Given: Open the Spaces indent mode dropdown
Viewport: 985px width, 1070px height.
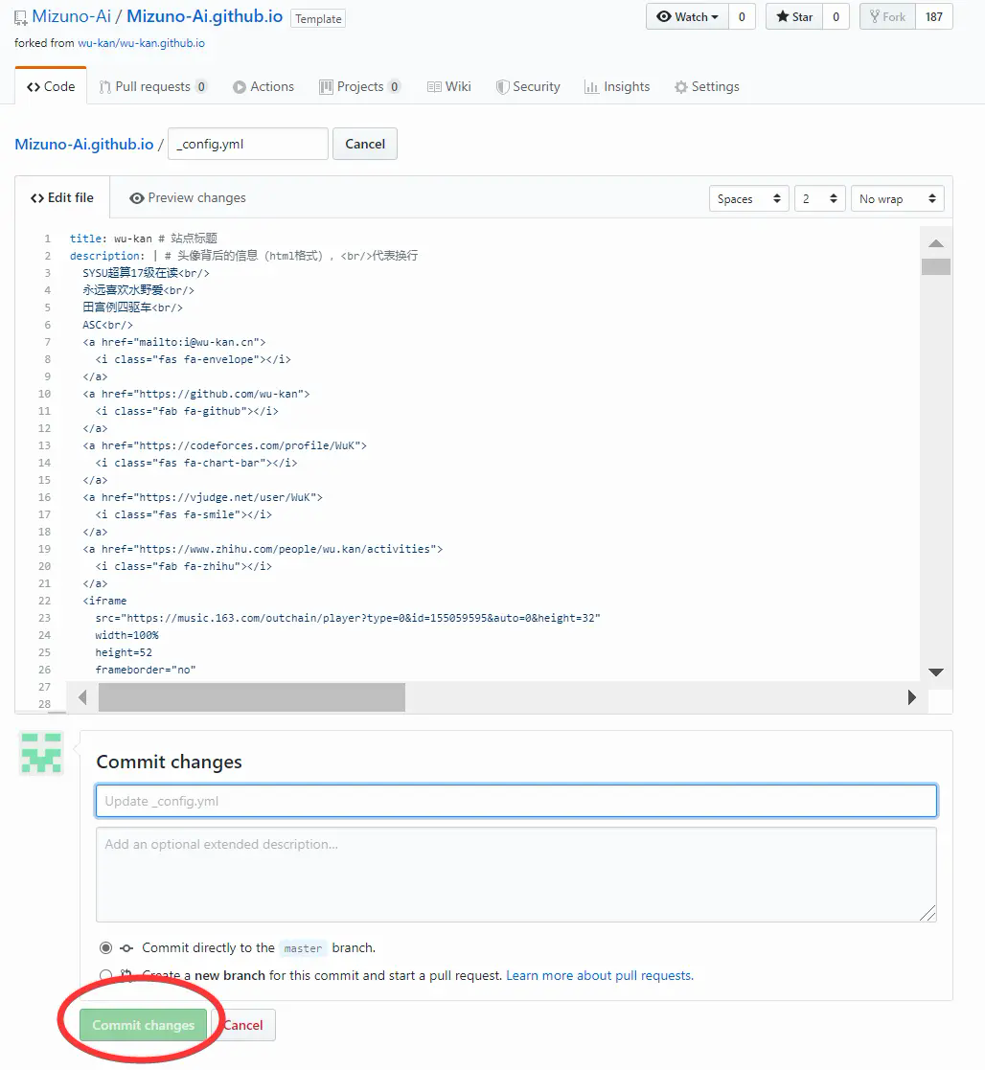Looking at the screenshot, I should pyautogui.click(x=749, y=198).
